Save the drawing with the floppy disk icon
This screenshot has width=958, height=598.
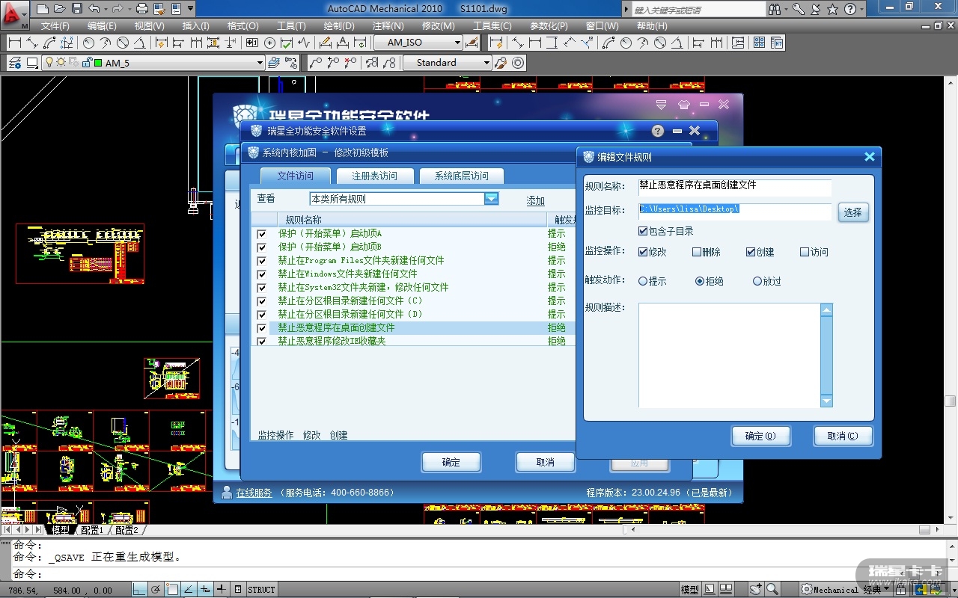coord(77,9)
